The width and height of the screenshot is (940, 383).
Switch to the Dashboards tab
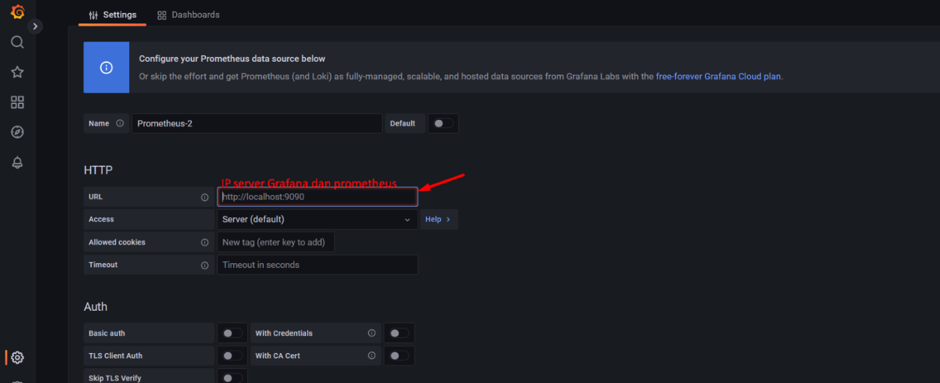tap(188, 15)
